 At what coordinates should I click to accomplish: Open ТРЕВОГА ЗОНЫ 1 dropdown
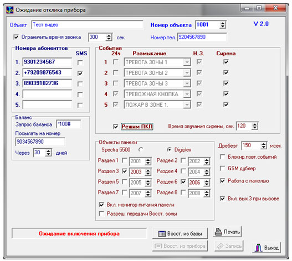(x=187, y=62)
